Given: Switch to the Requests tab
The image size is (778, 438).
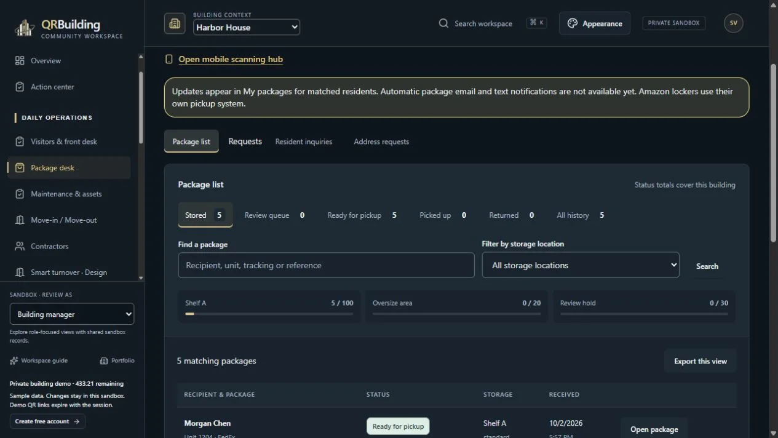Looking at the screenshot, I should (x=245, y=141).
